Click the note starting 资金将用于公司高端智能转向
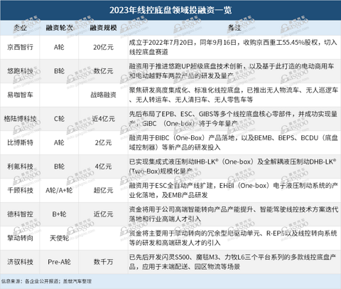This screenshot has width=341, height=289. [x=234, y=214]
